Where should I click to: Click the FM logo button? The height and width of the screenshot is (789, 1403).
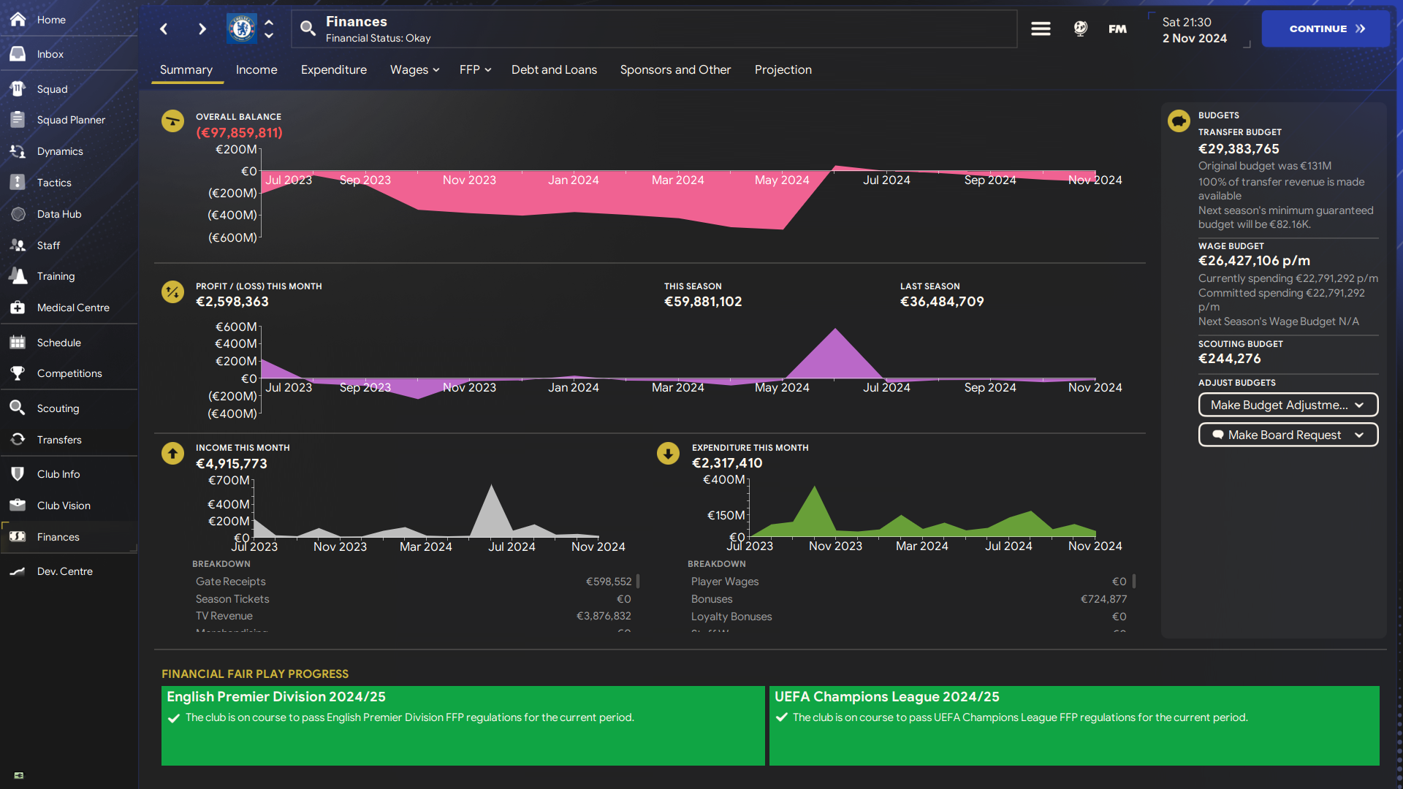pos(1117,28)
